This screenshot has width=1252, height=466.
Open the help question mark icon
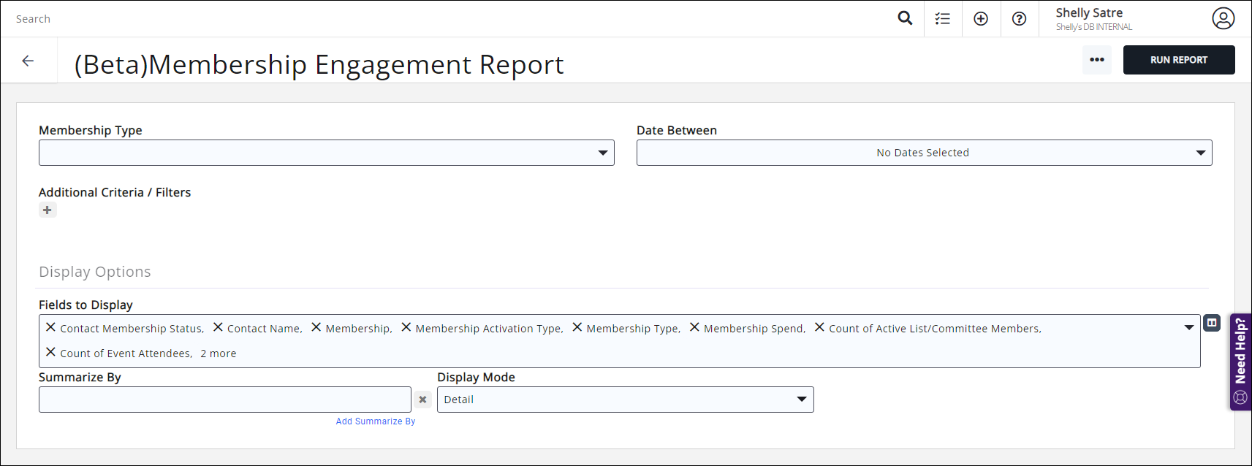tap(1019, 19)
